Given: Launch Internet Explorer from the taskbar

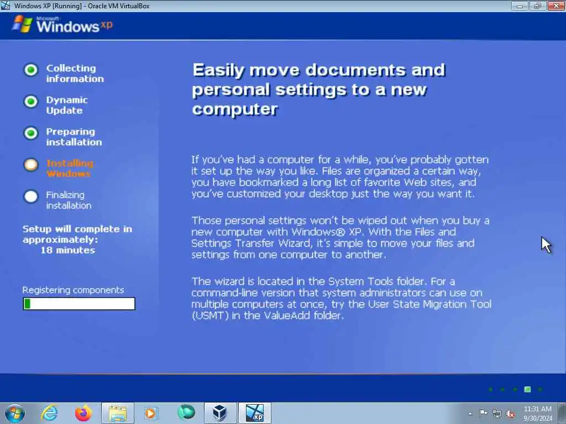Looking at the screenshot, I should tap(49, 413).
